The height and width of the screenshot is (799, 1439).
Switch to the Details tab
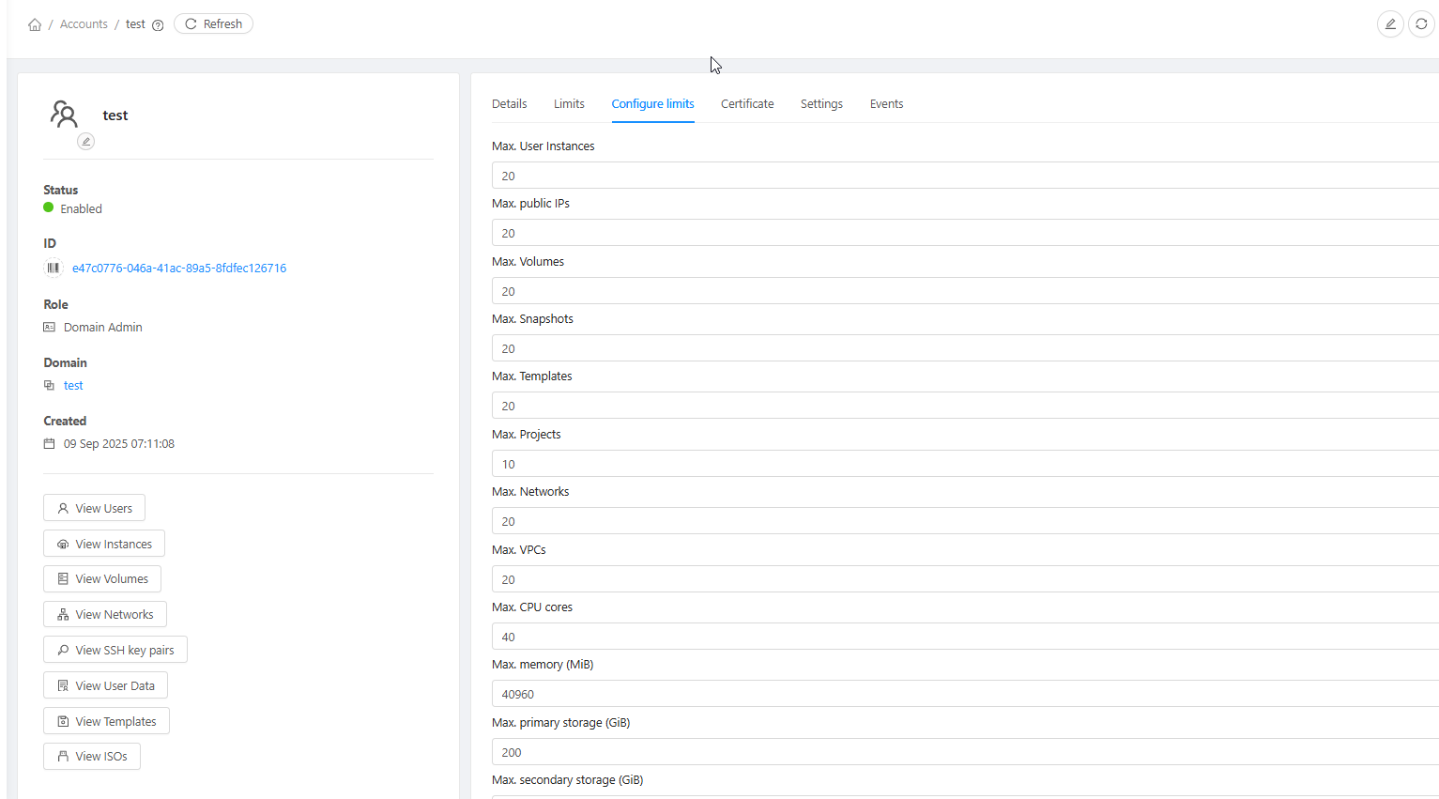(x=509, y=104)
